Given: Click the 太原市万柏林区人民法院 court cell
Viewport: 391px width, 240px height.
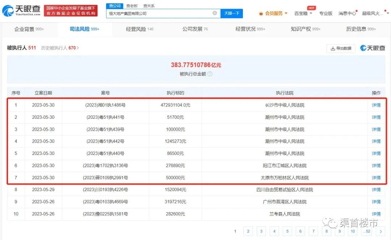Looking at the screenshot, I should [x=285, y=178].
